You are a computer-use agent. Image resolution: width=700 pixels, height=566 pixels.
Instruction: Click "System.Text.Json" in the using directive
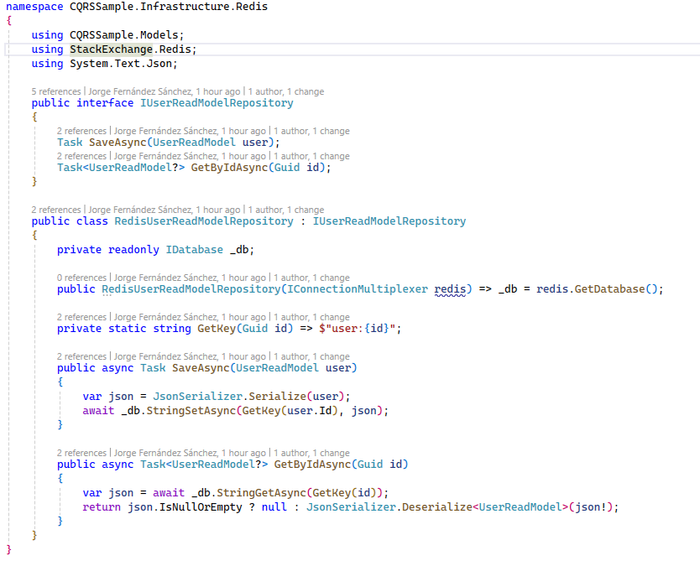(121, 64)
